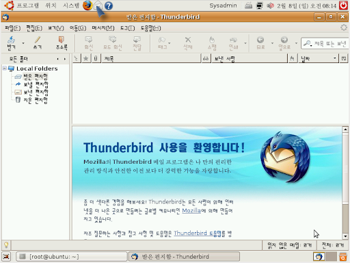Select the Unsent (보낼 편지함) folder
This screenshot has height=263, width=350.
click(36, 84)
